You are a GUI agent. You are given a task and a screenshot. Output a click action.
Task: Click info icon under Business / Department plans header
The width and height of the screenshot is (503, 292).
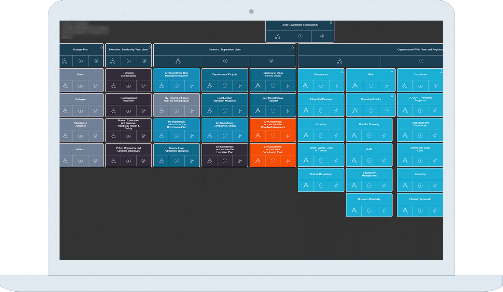(x=225, y=61)
